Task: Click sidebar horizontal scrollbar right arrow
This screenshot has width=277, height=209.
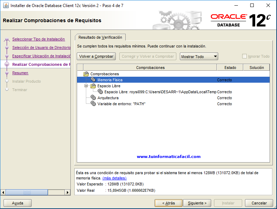Action: pyautogui.click(x=68, y=192)
